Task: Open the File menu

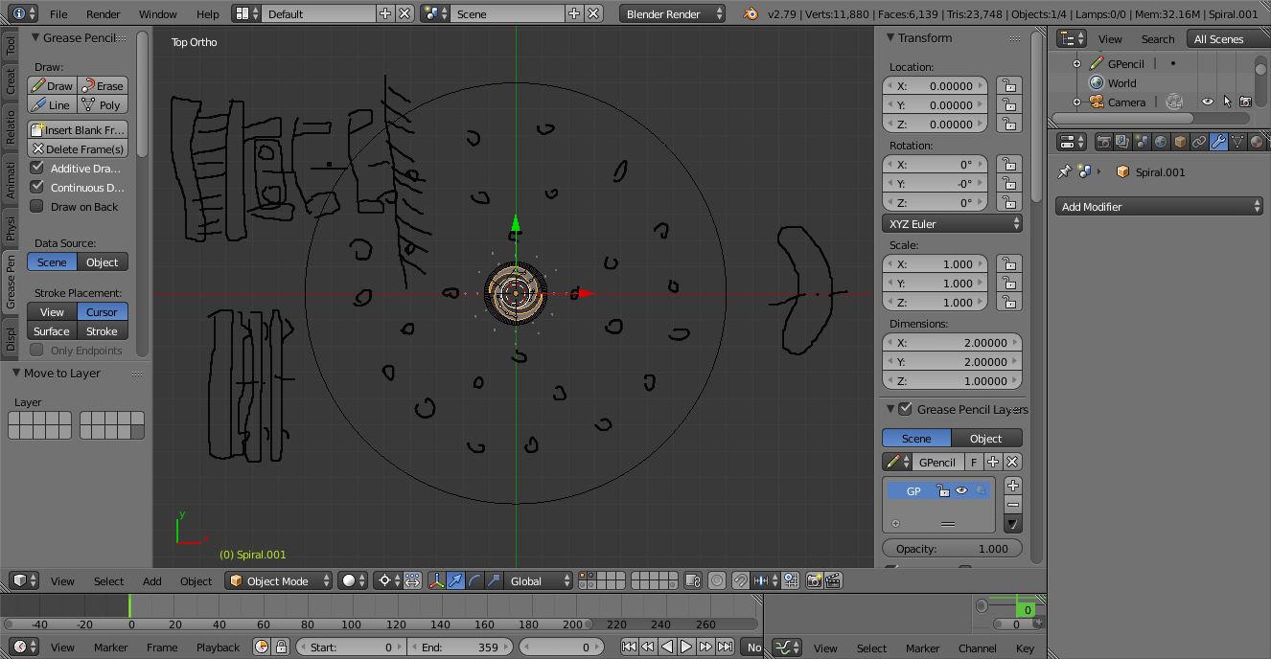Action: click(58, 14)
